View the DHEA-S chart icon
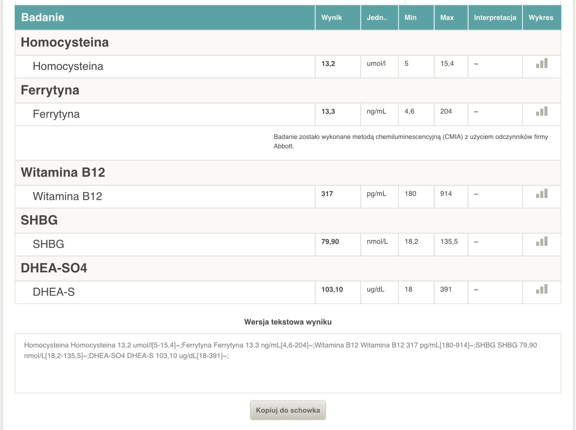 point(542,289)
